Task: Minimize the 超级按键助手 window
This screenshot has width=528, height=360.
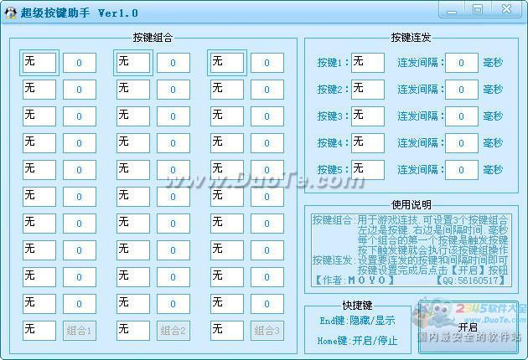Action: point(452,9)
